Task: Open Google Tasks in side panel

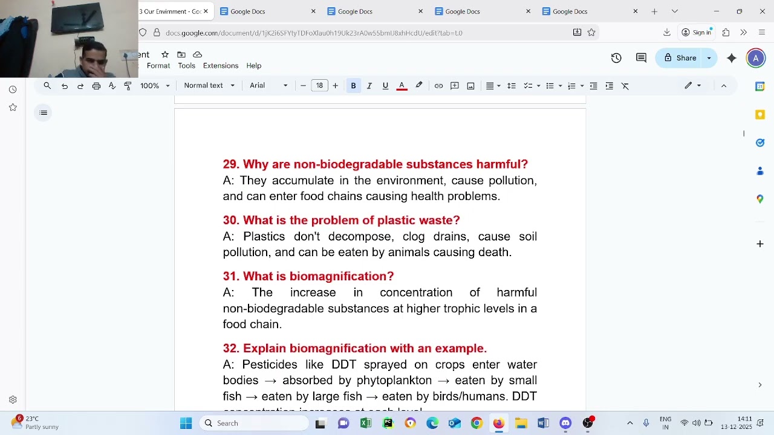Action: (760, 143)
